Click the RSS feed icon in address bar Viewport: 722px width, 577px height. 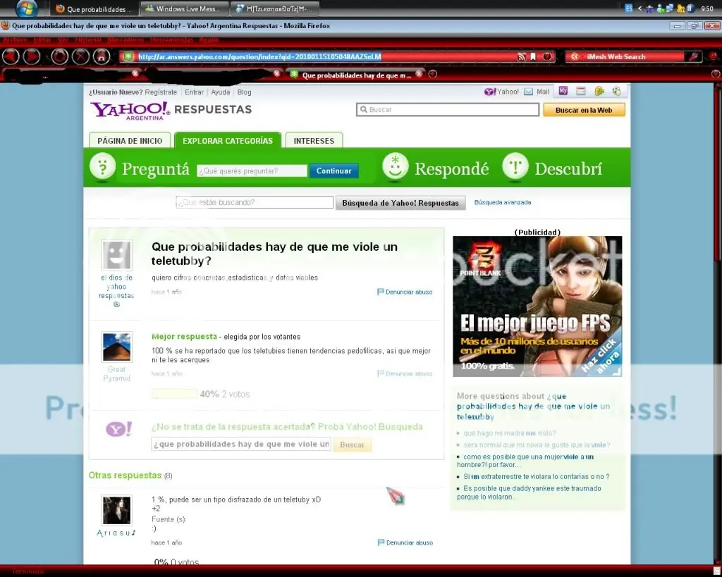[521, 56]
